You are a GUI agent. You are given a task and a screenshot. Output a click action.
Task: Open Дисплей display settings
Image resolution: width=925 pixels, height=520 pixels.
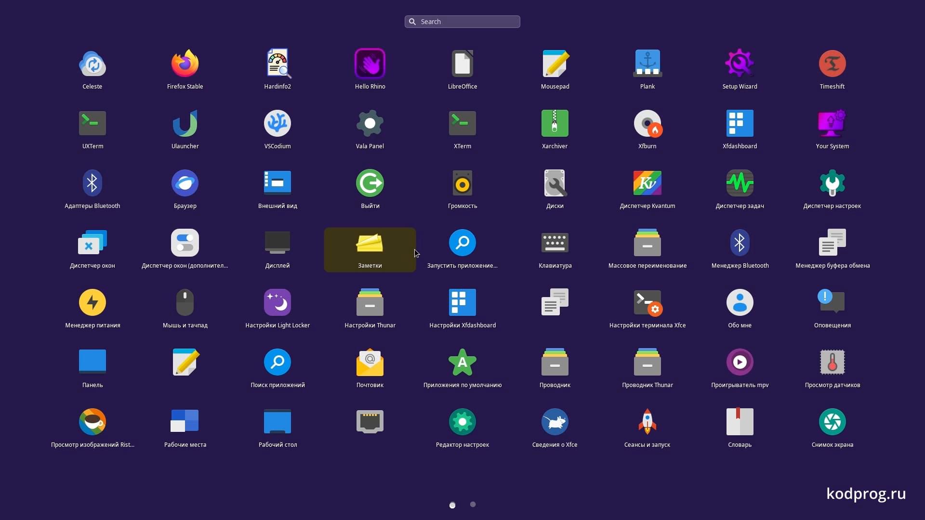pos(277,243)
